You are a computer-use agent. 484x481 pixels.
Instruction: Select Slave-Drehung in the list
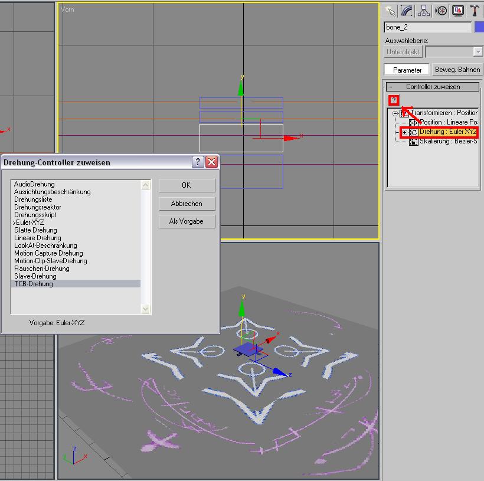(x=35, y=276)
